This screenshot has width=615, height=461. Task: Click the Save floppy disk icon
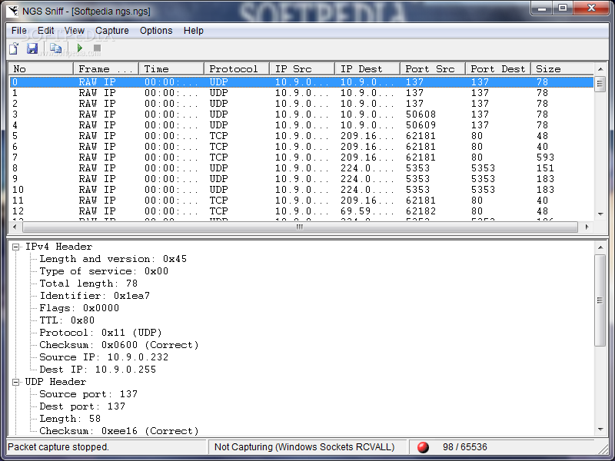click(32, 48)
